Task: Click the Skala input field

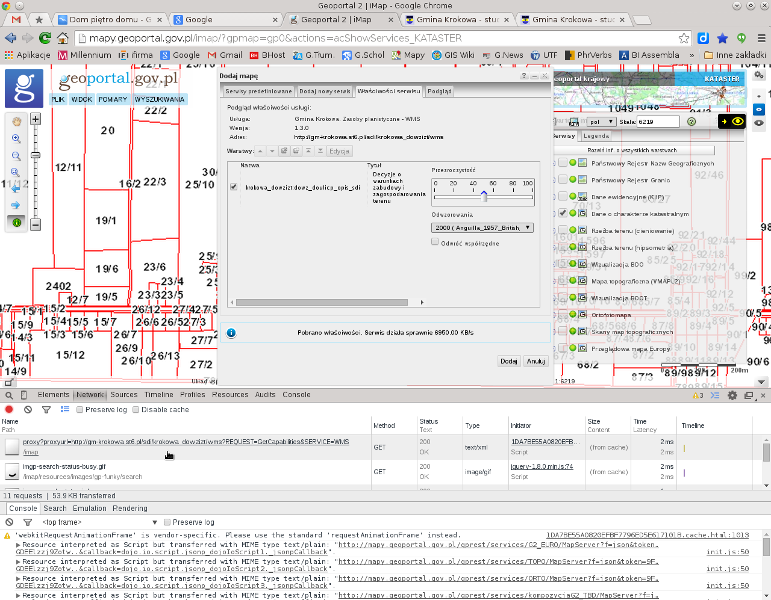Action: (x=658, y=122)
